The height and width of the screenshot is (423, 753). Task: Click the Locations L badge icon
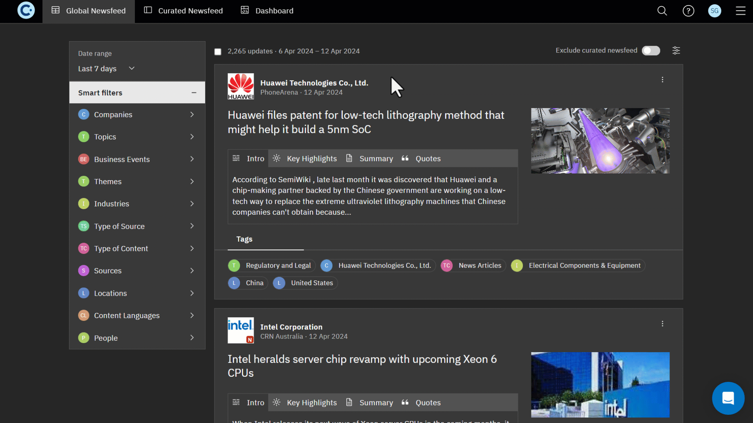tap(84, 293)
